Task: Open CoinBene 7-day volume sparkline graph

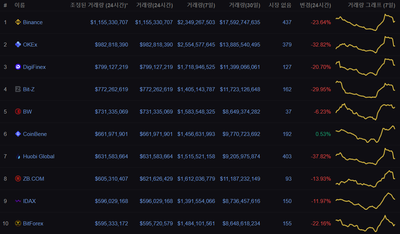Action: coord(365,134)
